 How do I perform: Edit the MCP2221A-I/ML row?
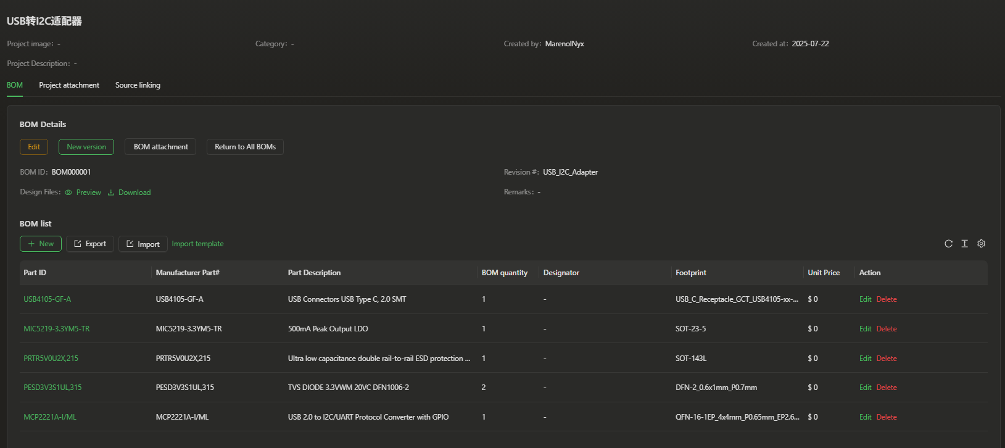(866, 417)
